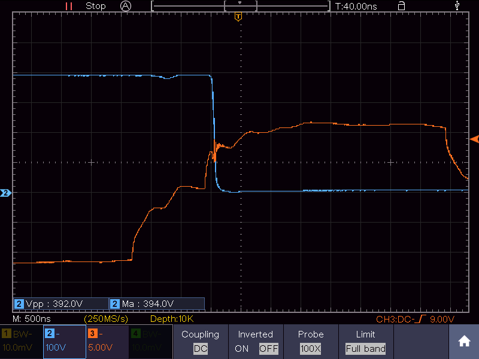Click the 250MS/s sample rate readout
479x359 pixels.
tap(106, 319)
